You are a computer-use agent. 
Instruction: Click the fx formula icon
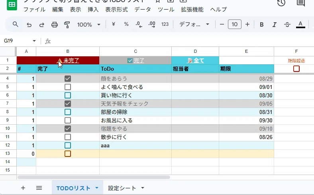(48, 41)
